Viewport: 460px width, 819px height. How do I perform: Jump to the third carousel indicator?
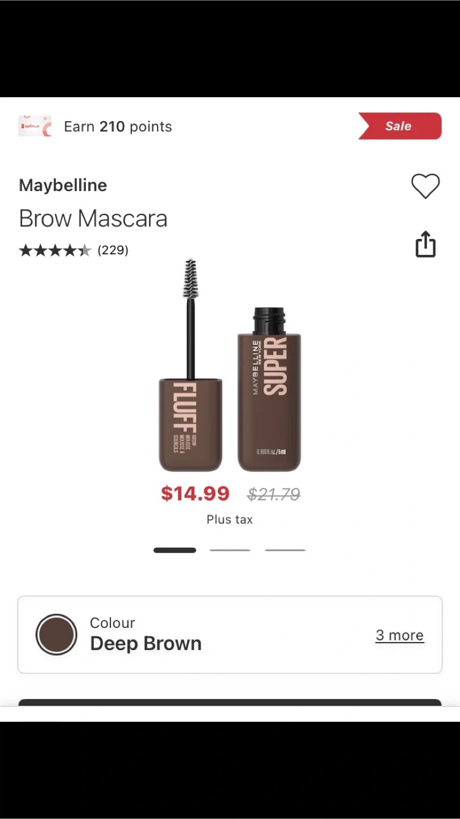[285, 550]
